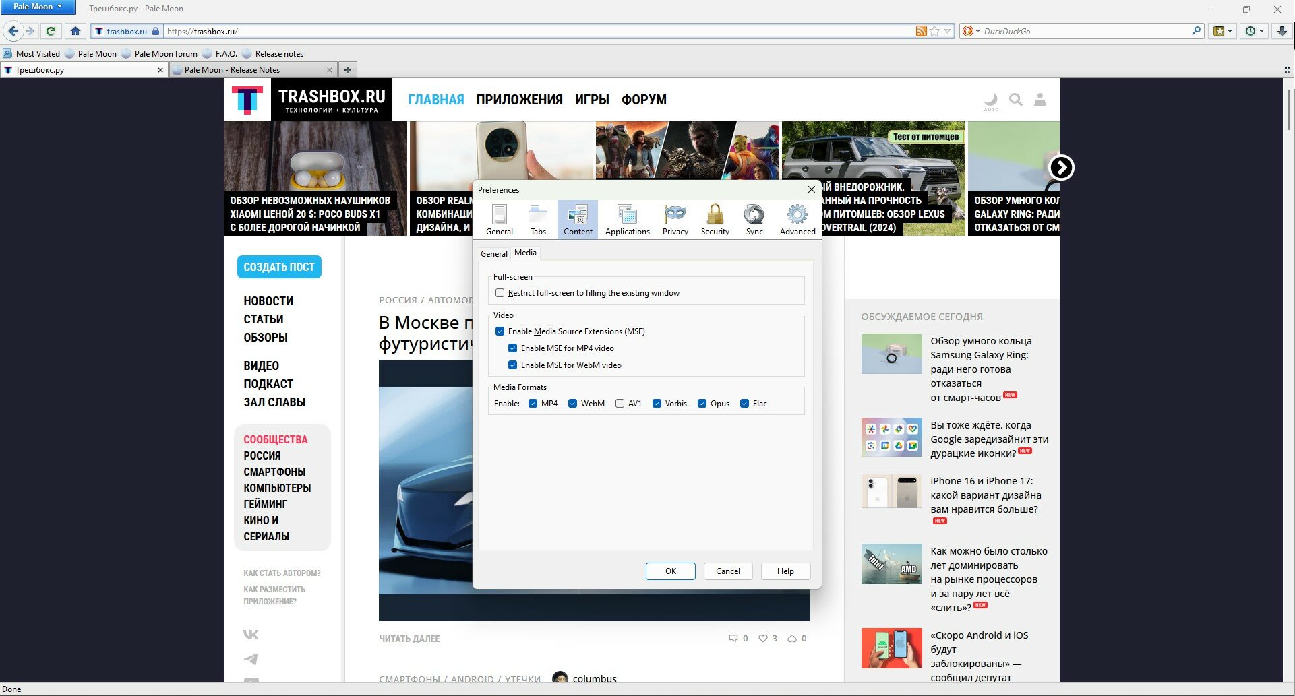Click the Home toolbar icon
Viewport: 1295px width, 696px height.
click(76, 31)
